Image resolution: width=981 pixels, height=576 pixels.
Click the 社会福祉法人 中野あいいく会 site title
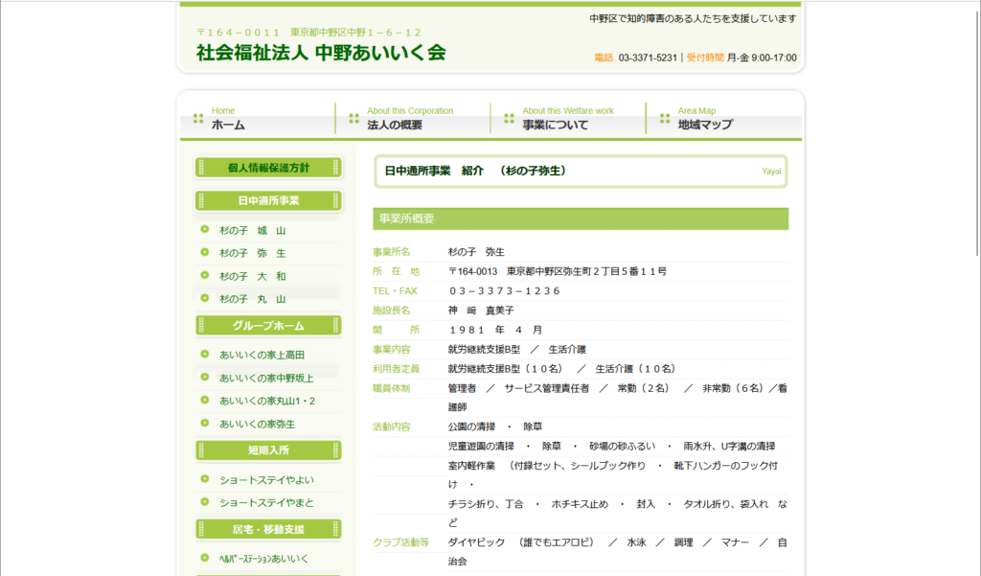(321, 53)
